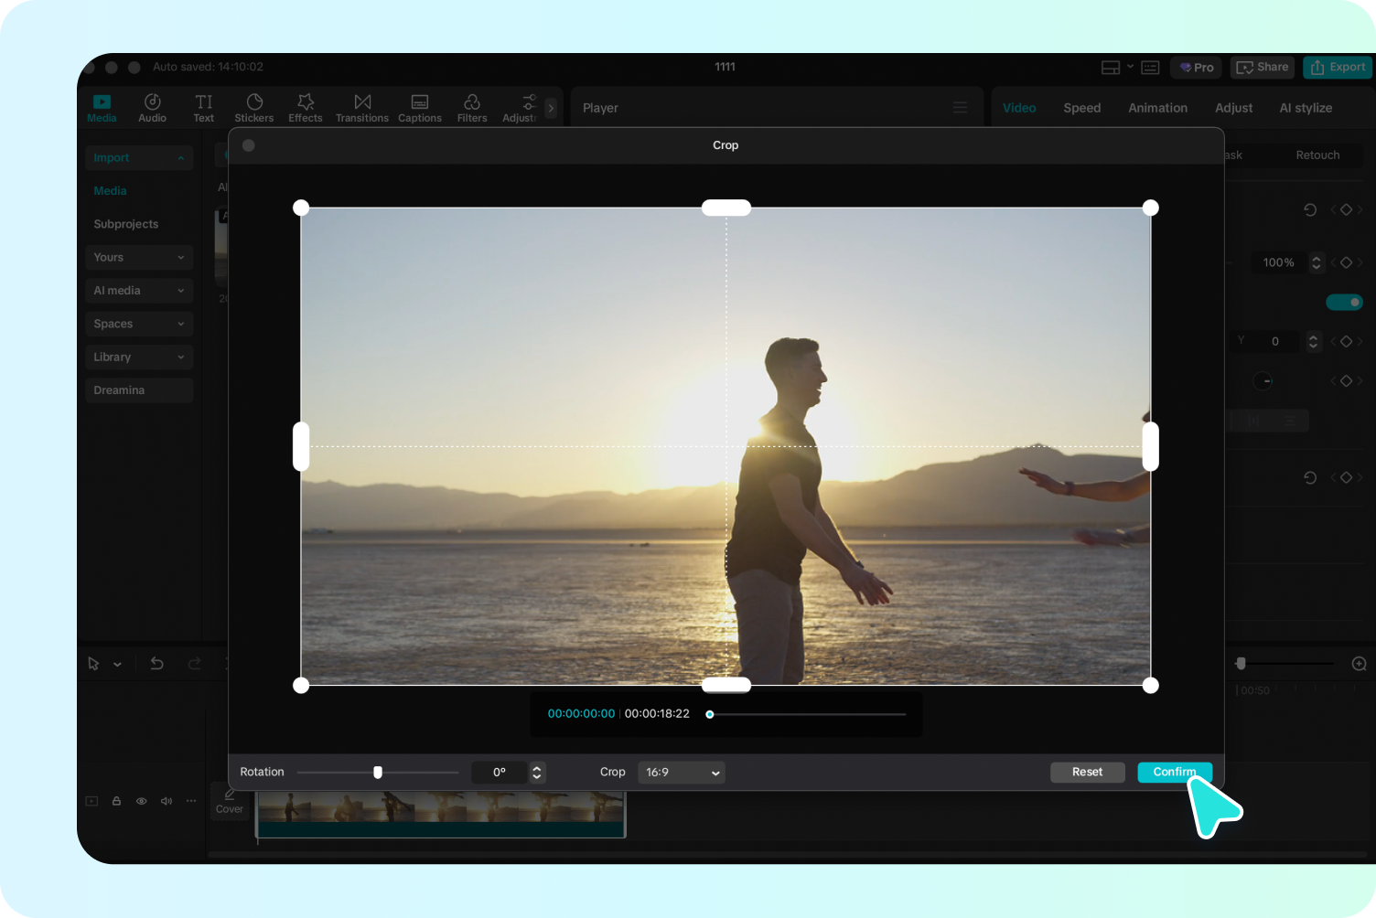This screenshot has height=918, width=1376.
Task: Reset the crop adjustments
Action: point(1087,772)
